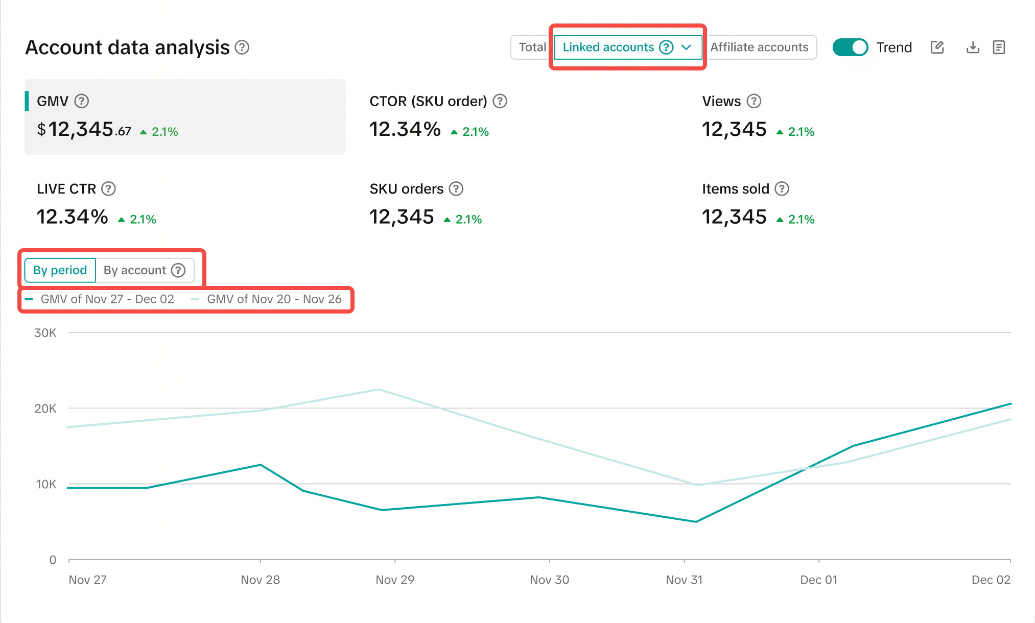Click the help icon beside Items sold
The image size is (1035, 623).
[x=782, y=189]
